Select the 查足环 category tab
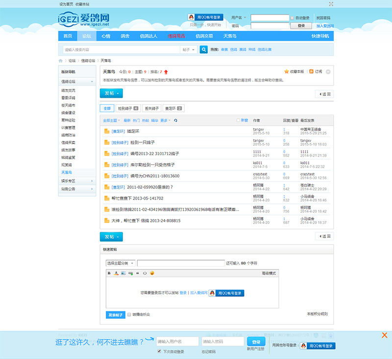Image resolution: width=392 pixels, height=359 pixels. point(173,108)
